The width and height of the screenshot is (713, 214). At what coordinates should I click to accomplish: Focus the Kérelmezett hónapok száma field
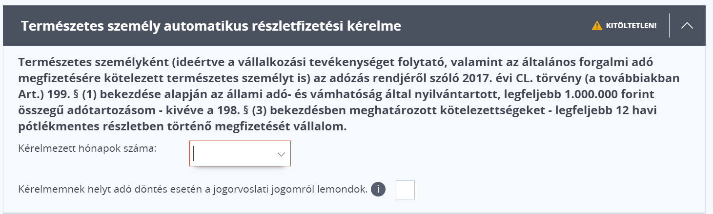point(240,154)
